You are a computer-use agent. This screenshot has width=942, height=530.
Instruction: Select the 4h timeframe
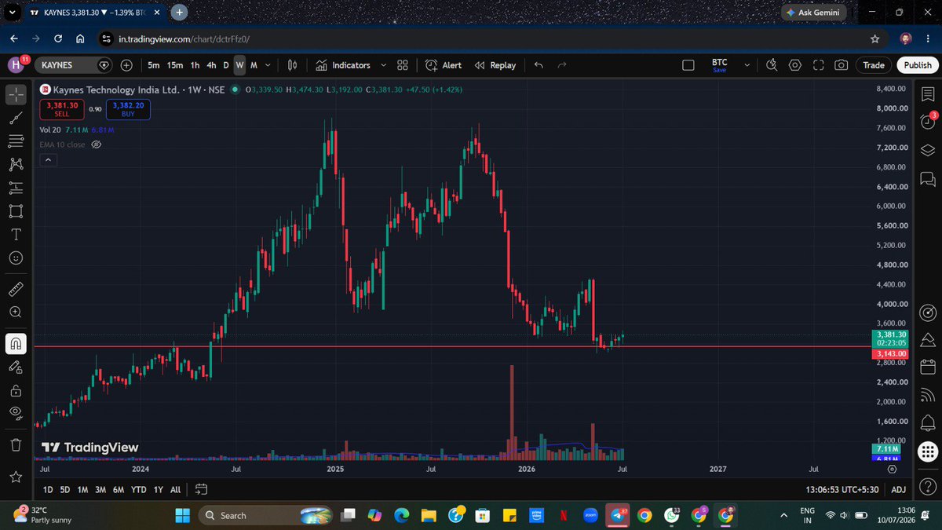click(211, 65)
